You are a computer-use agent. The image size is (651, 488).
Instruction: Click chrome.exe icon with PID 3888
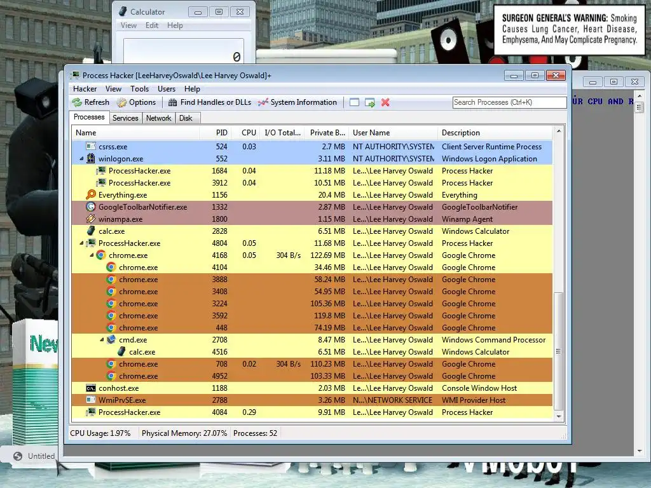[x=111, y=279]
